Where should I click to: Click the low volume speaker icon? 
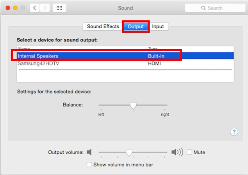89,152
